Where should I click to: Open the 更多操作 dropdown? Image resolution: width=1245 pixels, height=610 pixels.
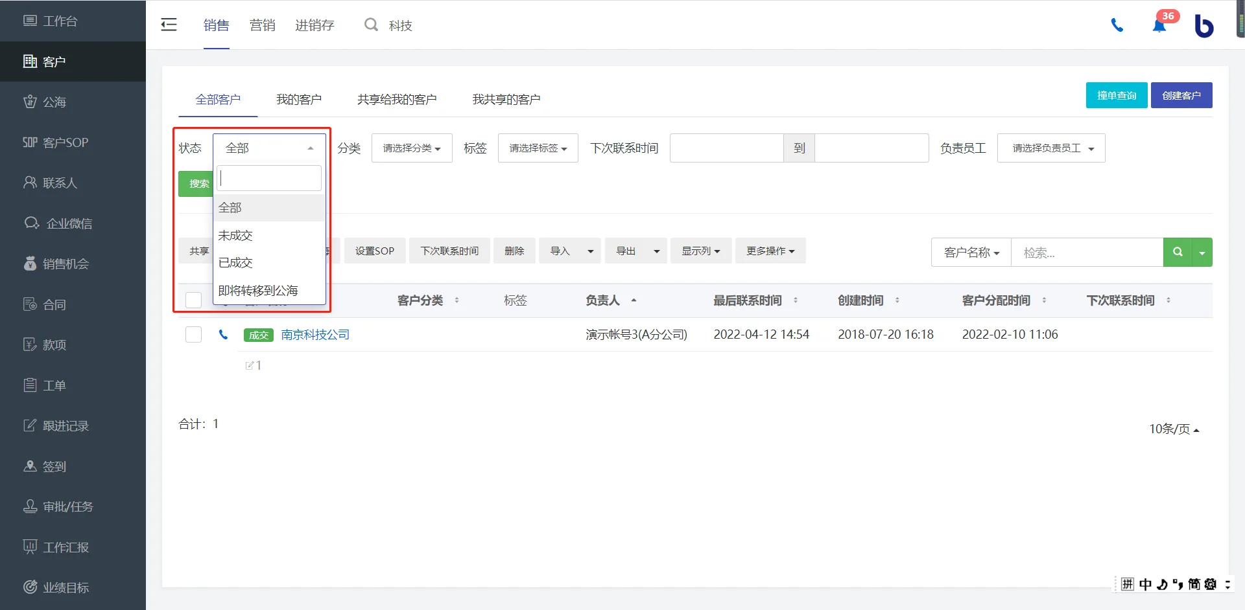(770, 251)
